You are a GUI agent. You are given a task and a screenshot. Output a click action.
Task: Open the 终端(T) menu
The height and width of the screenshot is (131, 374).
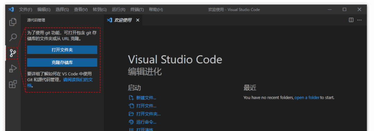point(137,10)
